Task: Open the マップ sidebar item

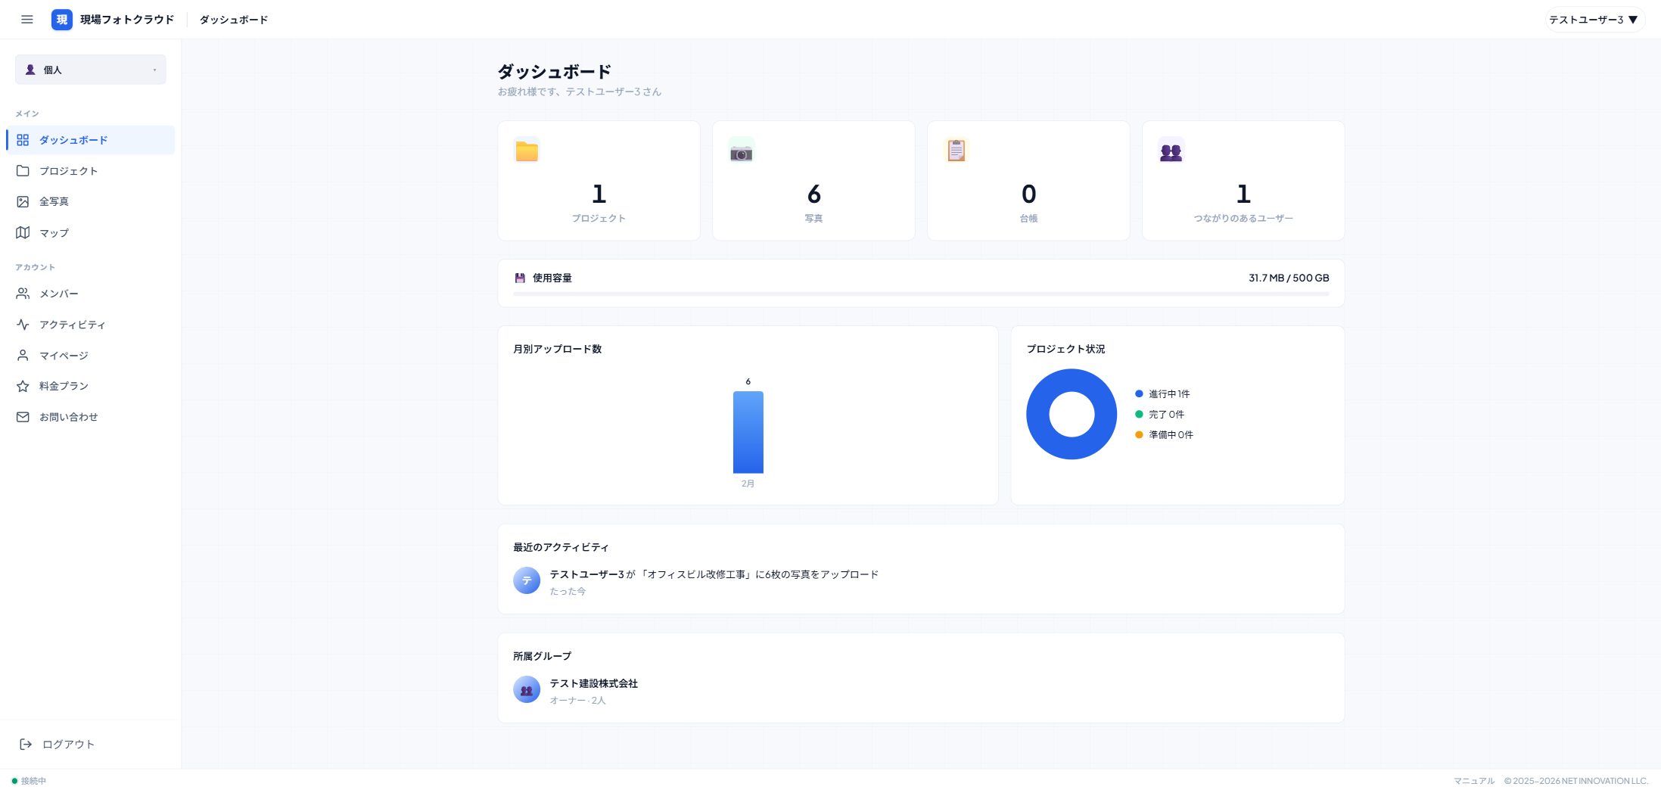Action: tap(54, 233)
